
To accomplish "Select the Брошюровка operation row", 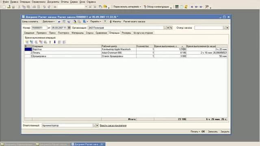I will pos(126,56).
